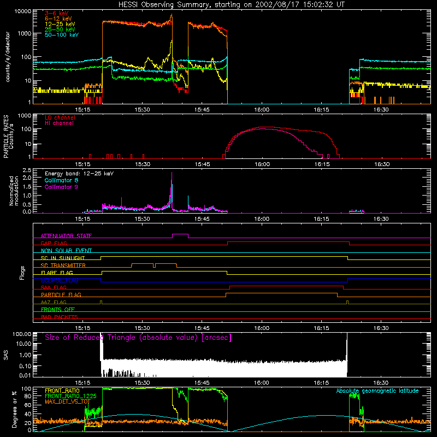Image resolution: width=437 pixels, height=437 pixels.
Task: Click the counts/s/detector axis label
Action: pos(8,57)
